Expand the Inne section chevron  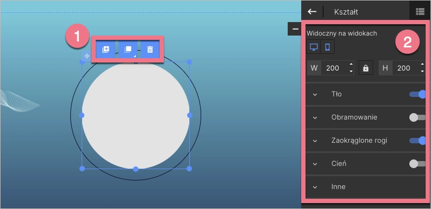[315, 187]
